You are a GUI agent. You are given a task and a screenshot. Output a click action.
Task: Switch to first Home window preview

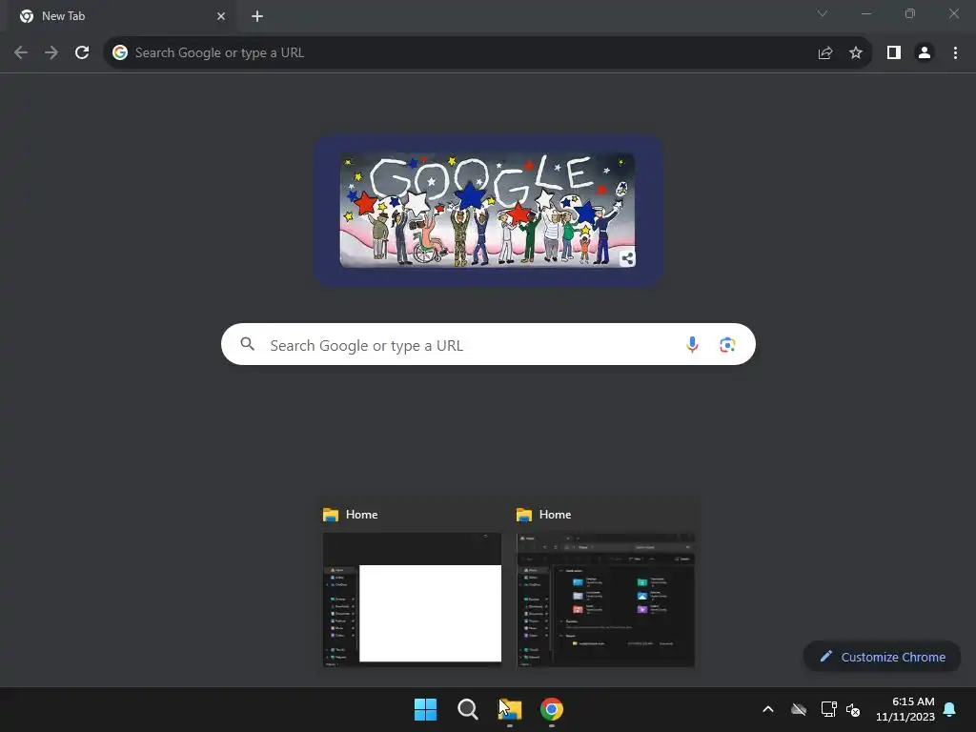click(412, 586)
